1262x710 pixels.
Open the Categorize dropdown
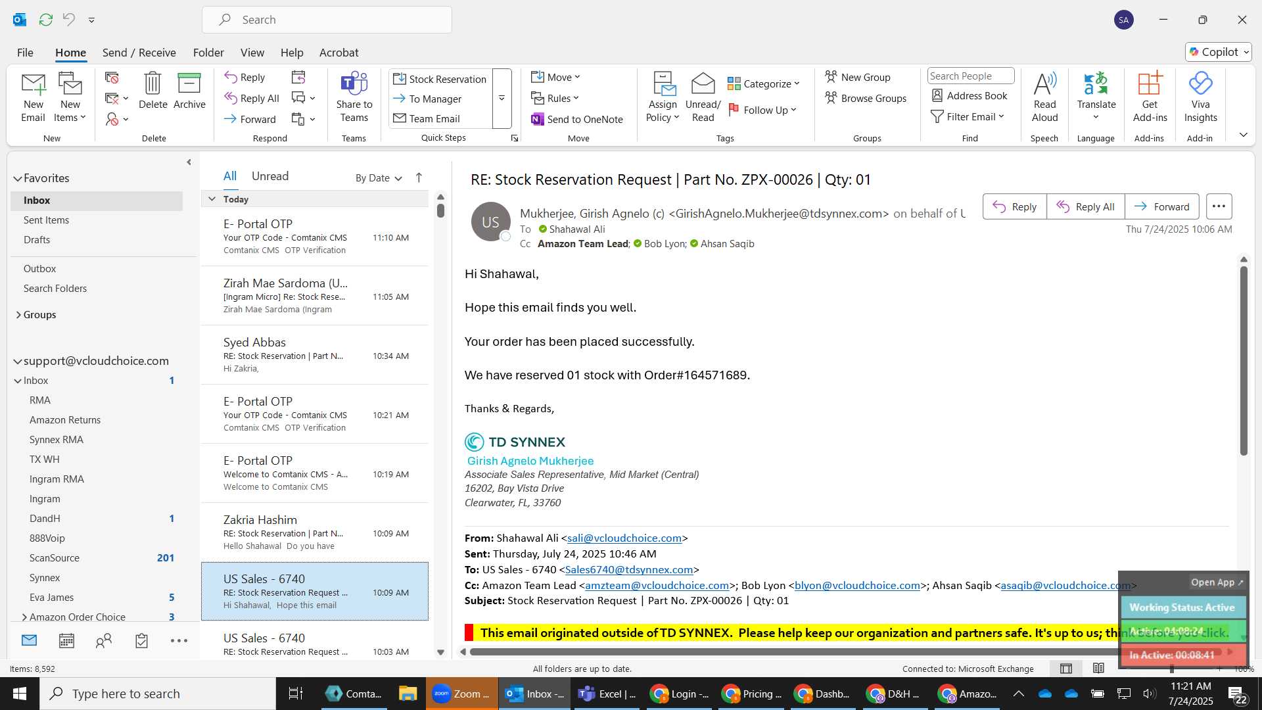[x=764, y=83]
